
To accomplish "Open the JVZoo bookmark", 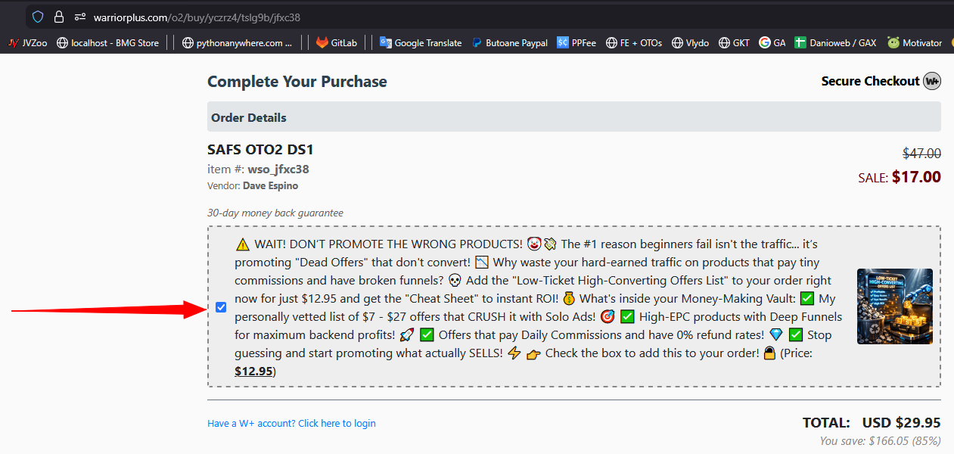I will [27, 43].
